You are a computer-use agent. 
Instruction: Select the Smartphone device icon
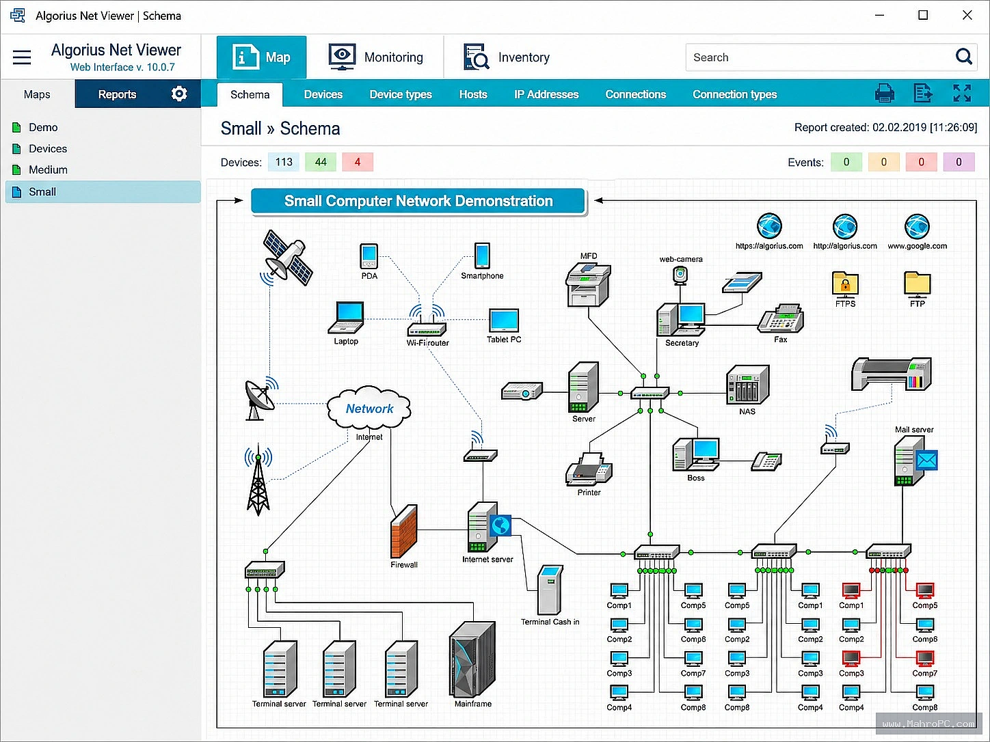pyautogui.click(x=482, y=256)
